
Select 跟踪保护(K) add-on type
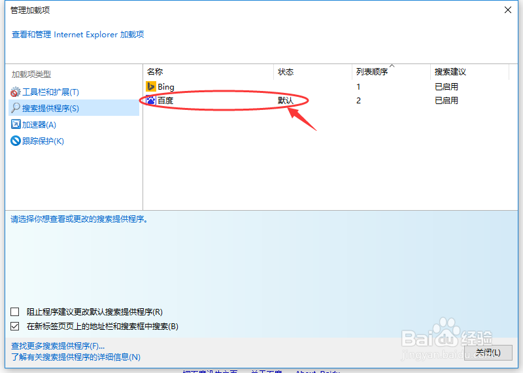(43, 141)
